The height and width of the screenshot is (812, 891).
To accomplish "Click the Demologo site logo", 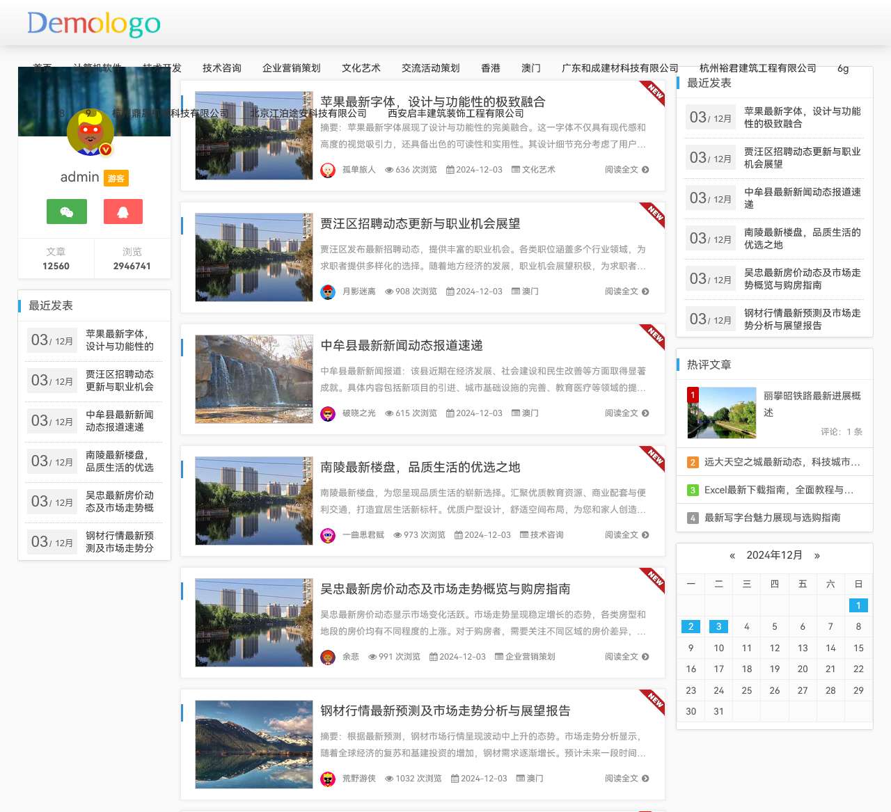I will pyautogui.click(x=94, y=24).
